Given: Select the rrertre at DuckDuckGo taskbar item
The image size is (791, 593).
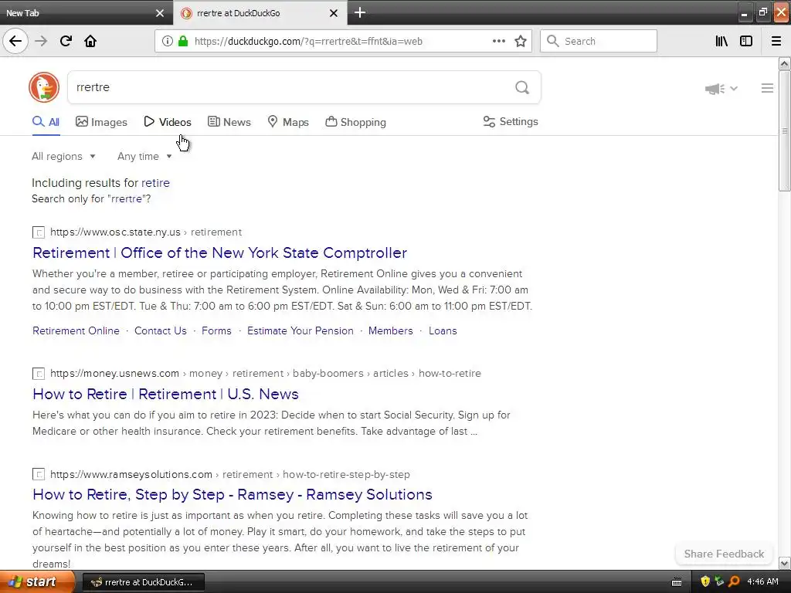Looking at the screenshot, I should (143, 582).
